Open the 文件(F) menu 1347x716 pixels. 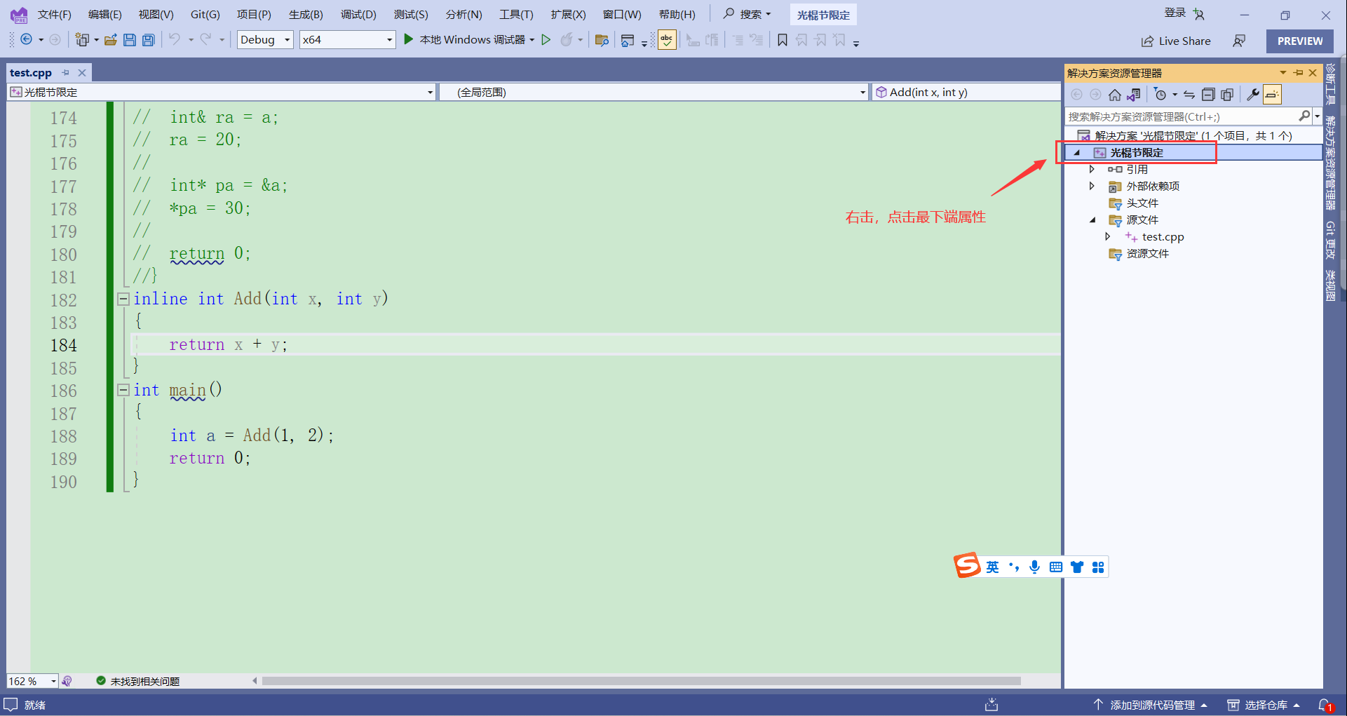(54, 14)
